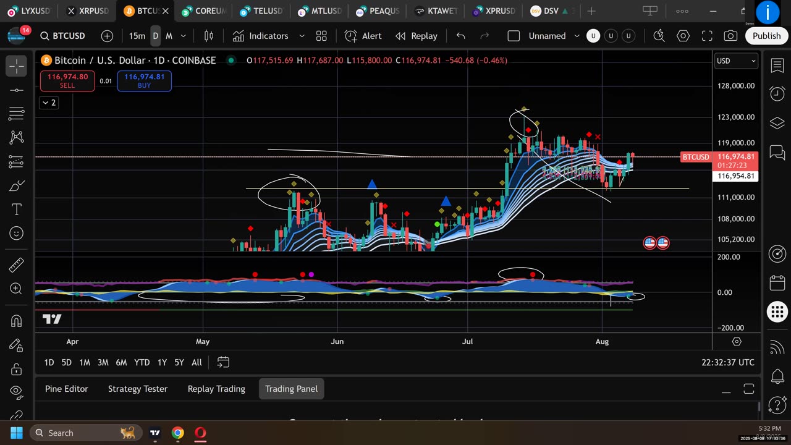
Task: Open a new browser tab
Action: coord(591,11)
